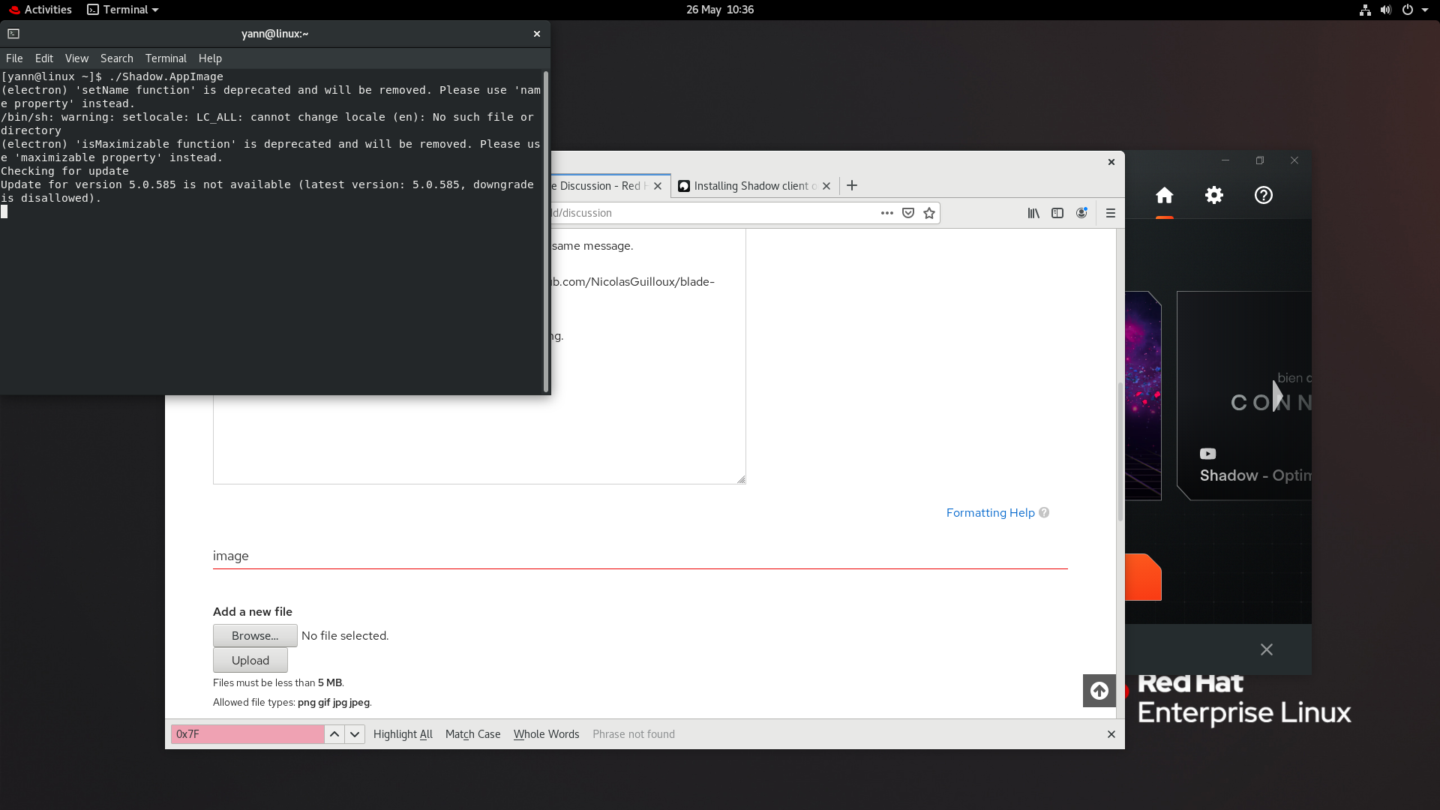
Task: Click the bookmark icon in Firefox toolbar
Action: coord(928,213)
